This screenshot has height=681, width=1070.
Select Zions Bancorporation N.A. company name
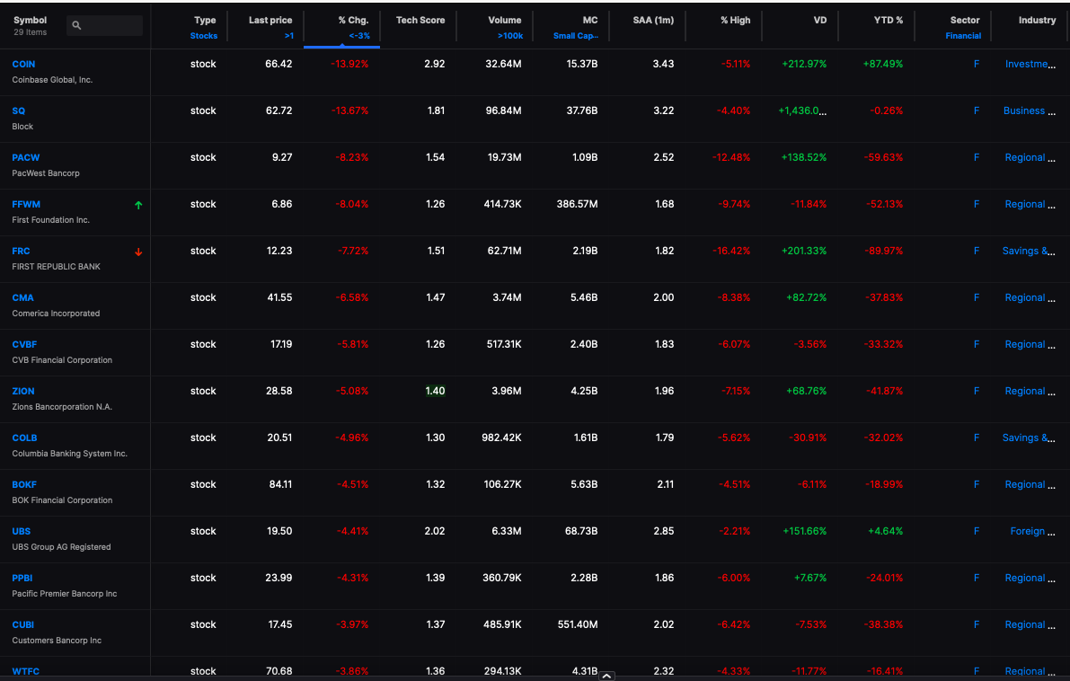pyautogui.click(x=62, y=407)
